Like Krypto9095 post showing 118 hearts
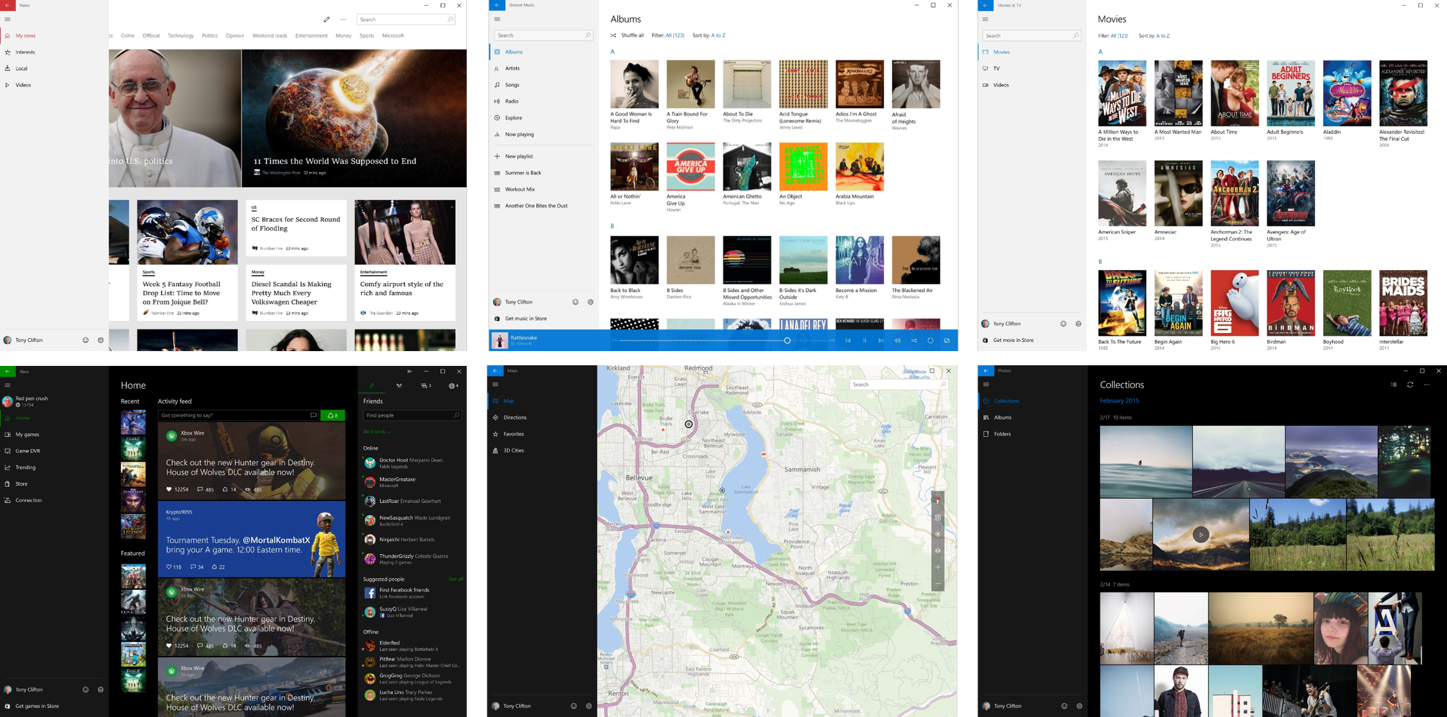This screenshot has height=717, width=1447. point(174,566)
